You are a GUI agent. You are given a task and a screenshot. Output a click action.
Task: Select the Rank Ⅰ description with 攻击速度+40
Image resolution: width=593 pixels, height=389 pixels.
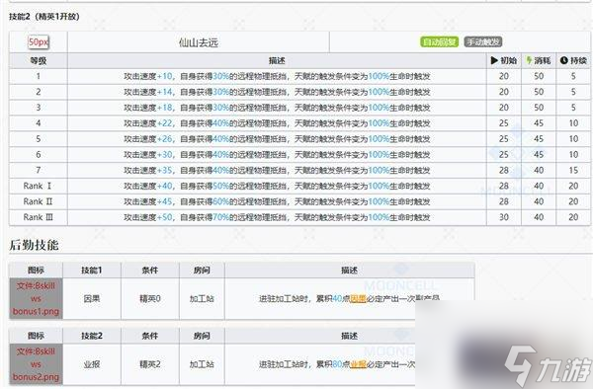pyautogui.click(x=277, y=186)
